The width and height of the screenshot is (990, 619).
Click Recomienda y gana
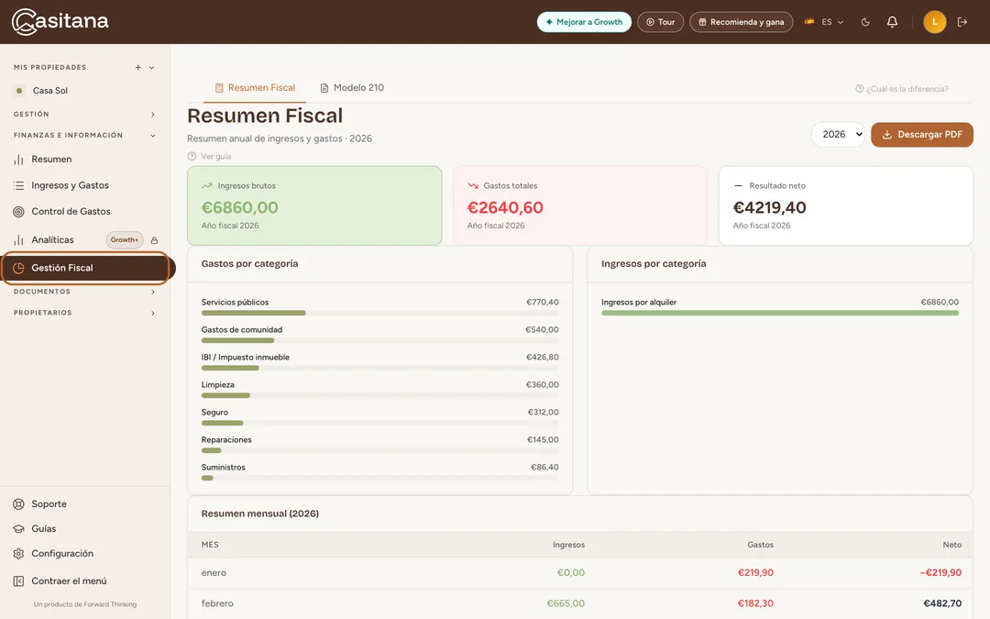click(x=742, y=22)
